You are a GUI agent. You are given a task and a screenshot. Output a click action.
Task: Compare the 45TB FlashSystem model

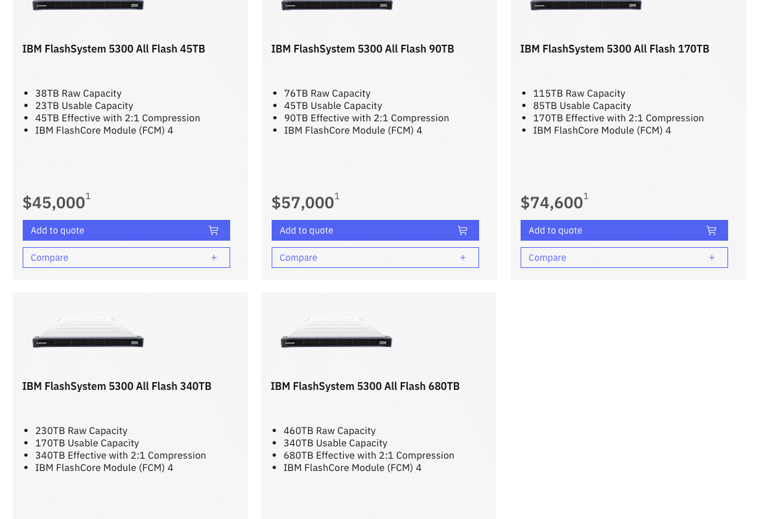[x=126, y=258]
